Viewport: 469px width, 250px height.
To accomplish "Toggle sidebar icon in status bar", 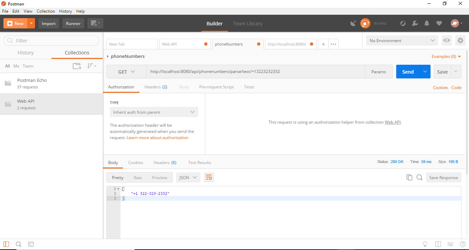I will [6, 244].
